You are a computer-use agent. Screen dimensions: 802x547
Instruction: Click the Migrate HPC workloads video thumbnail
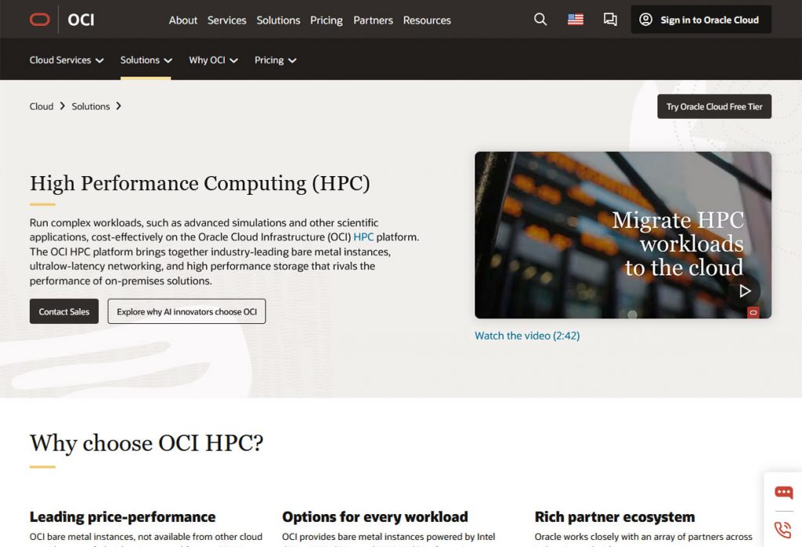623,235
